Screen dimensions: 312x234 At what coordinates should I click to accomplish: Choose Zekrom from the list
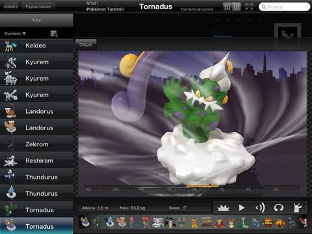point(36,144)
